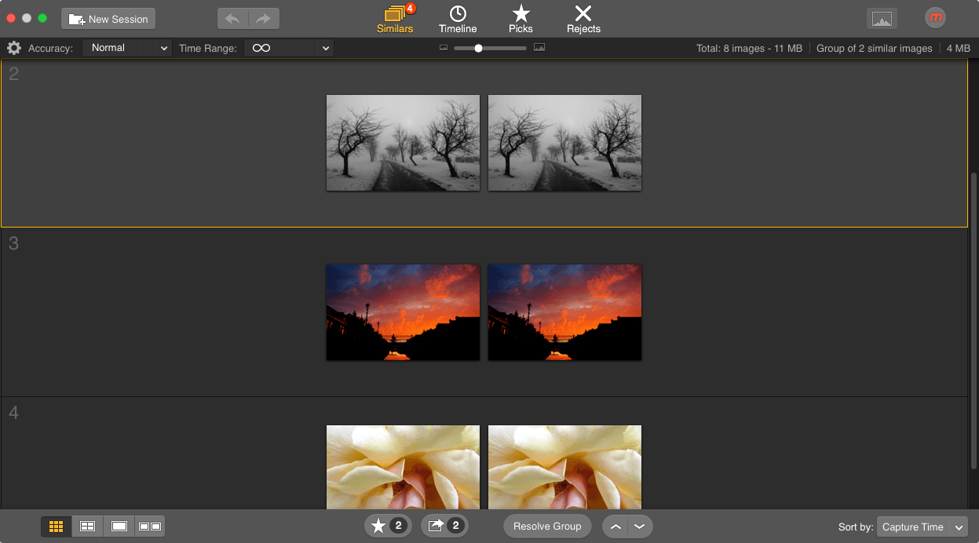Show the histogram panel
Viewport: 979px width, 543px height.
point(882,19)
